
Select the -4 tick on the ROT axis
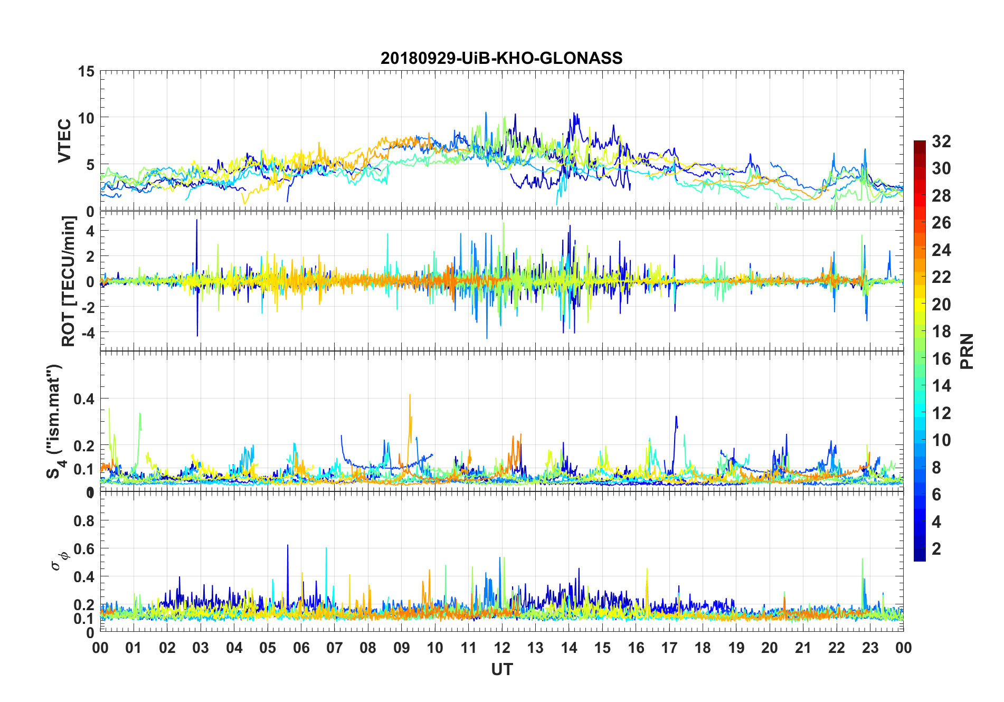[x=87, y=333]
